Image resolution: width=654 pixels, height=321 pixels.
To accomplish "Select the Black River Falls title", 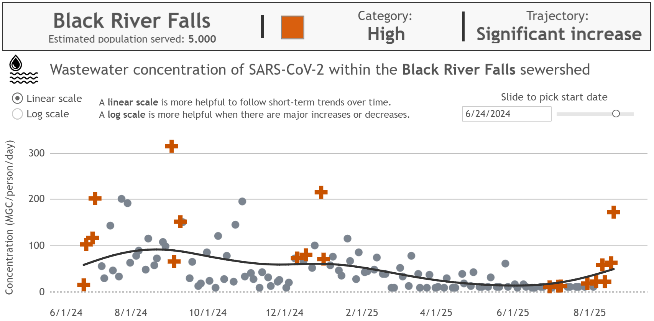I will (132, 21).
